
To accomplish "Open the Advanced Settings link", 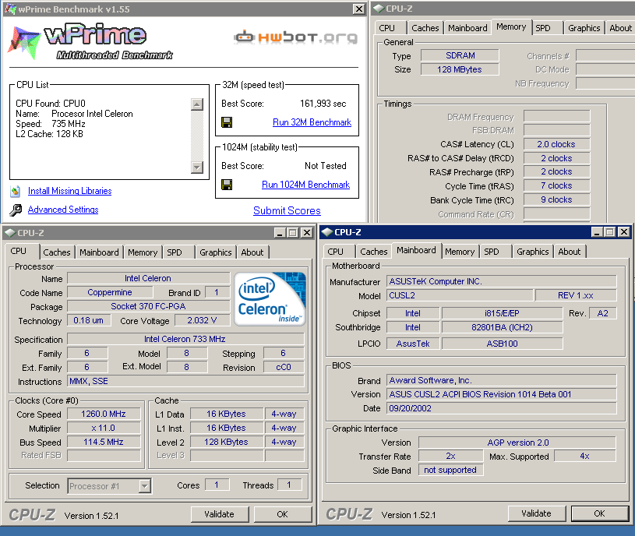I will (x=63, y=210).
